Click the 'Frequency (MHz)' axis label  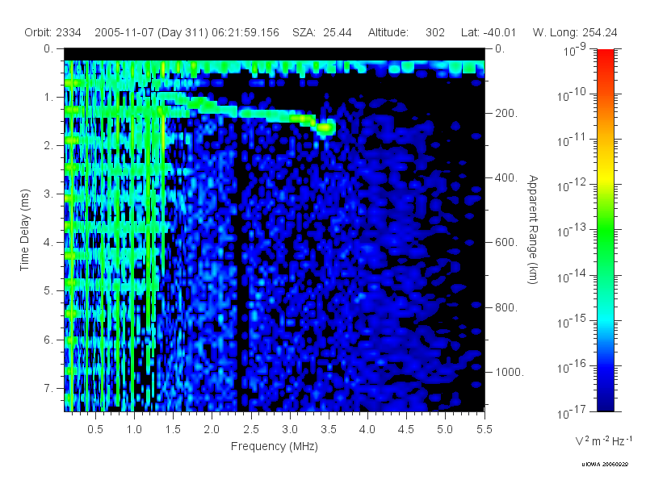(x=275, y=447)
